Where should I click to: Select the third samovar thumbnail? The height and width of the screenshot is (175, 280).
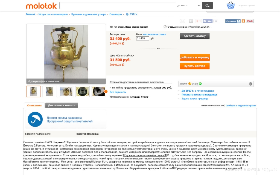click(x=66, y=91)
